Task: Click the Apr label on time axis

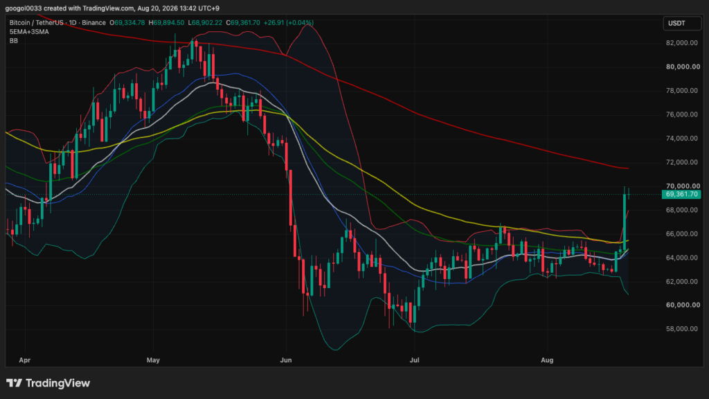Action: (x=24, y=360)
